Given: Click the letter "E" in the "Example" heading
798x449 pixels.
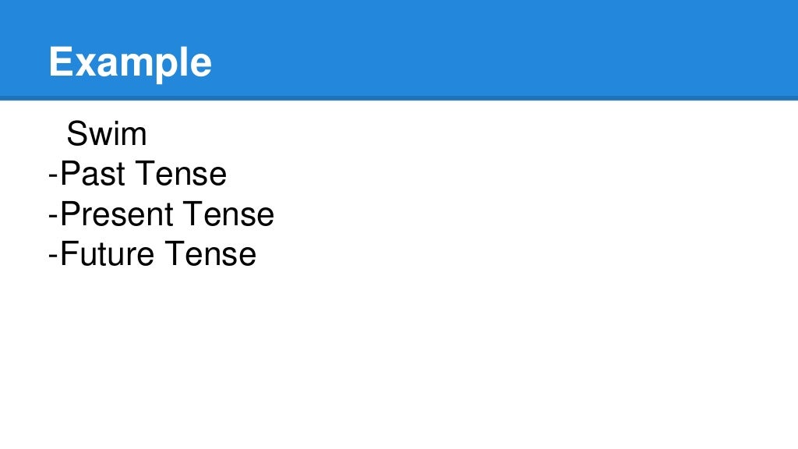Looking at the screenshot, I should tap(60, 62).
